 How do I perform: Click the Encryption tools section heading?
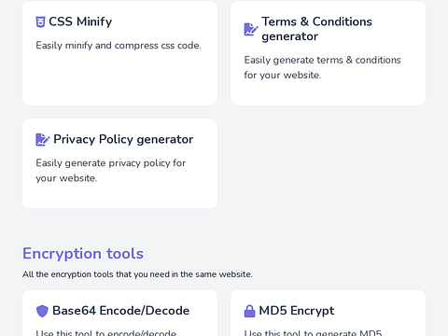(x=83, y=253)
